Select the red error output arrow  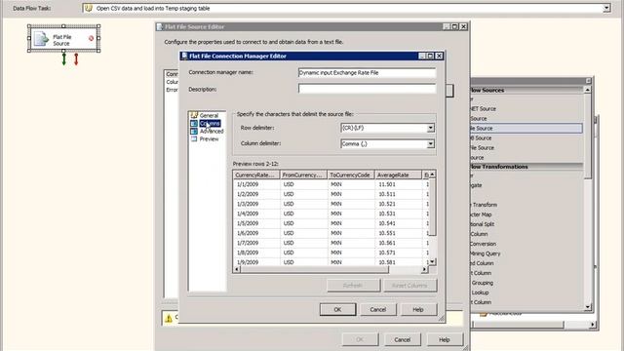(x=76, y=59)
